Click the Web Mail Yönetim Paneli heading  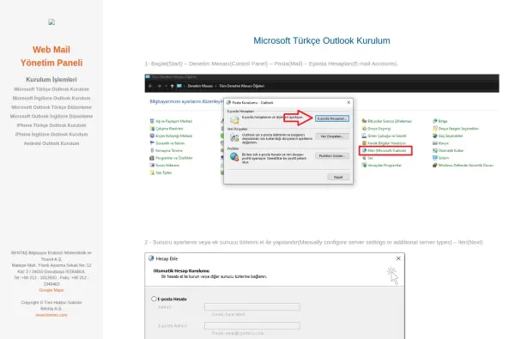tap(51, 56)
